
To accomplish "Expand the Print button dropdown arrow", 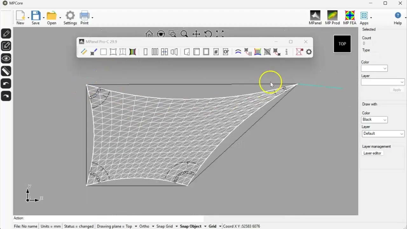I will coord(92,18).
